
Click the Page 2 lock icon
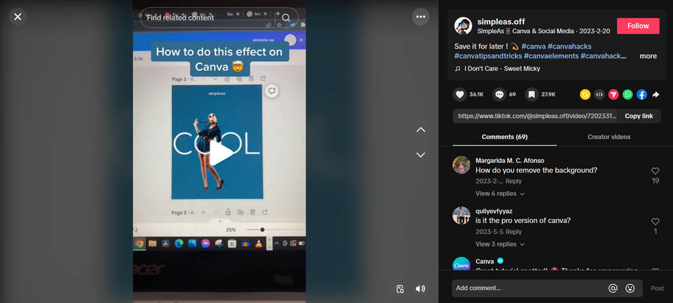[x=228, y=212]
